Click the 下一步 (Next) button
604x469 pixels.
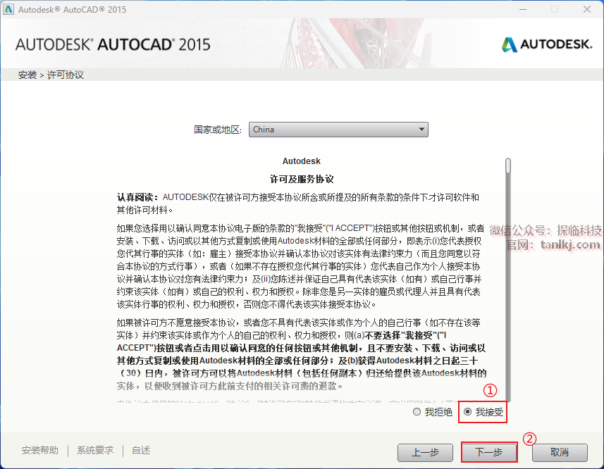pyautogui.click(x=489, y=452)
